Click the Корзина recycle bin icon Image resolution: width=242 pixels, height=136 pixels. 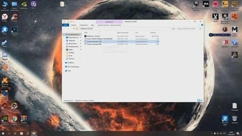pyautogui.click(x=234, y=119)
